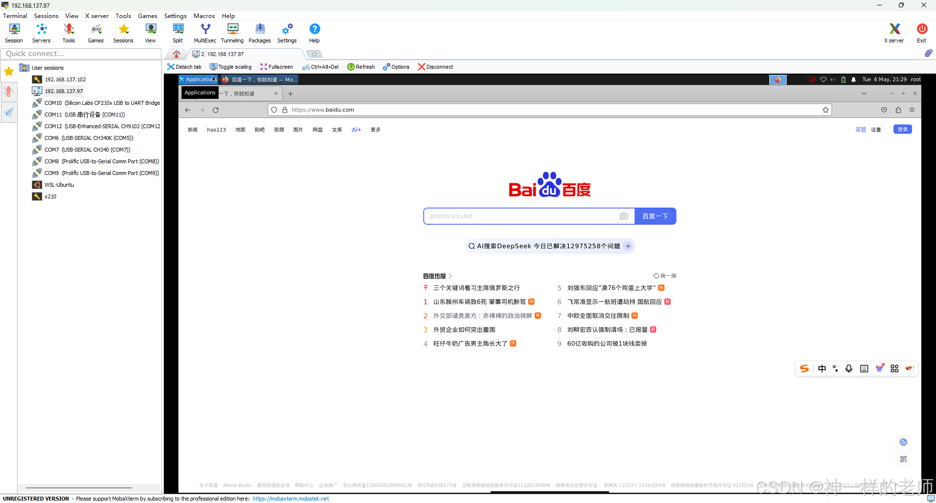Screen dimensions: 936x503
Task: Open the Sessions menu
Action: coord(46,16)
